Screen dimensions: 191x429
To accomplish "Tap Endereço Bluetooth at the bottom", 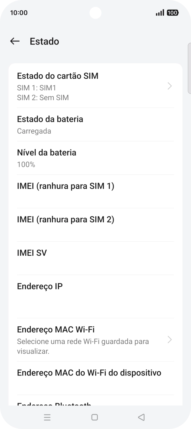I will point(95,404).
